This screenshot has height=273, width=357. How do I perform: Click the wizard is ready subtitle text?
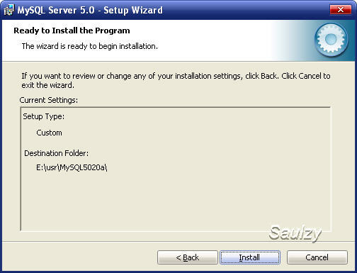(90, 46)
